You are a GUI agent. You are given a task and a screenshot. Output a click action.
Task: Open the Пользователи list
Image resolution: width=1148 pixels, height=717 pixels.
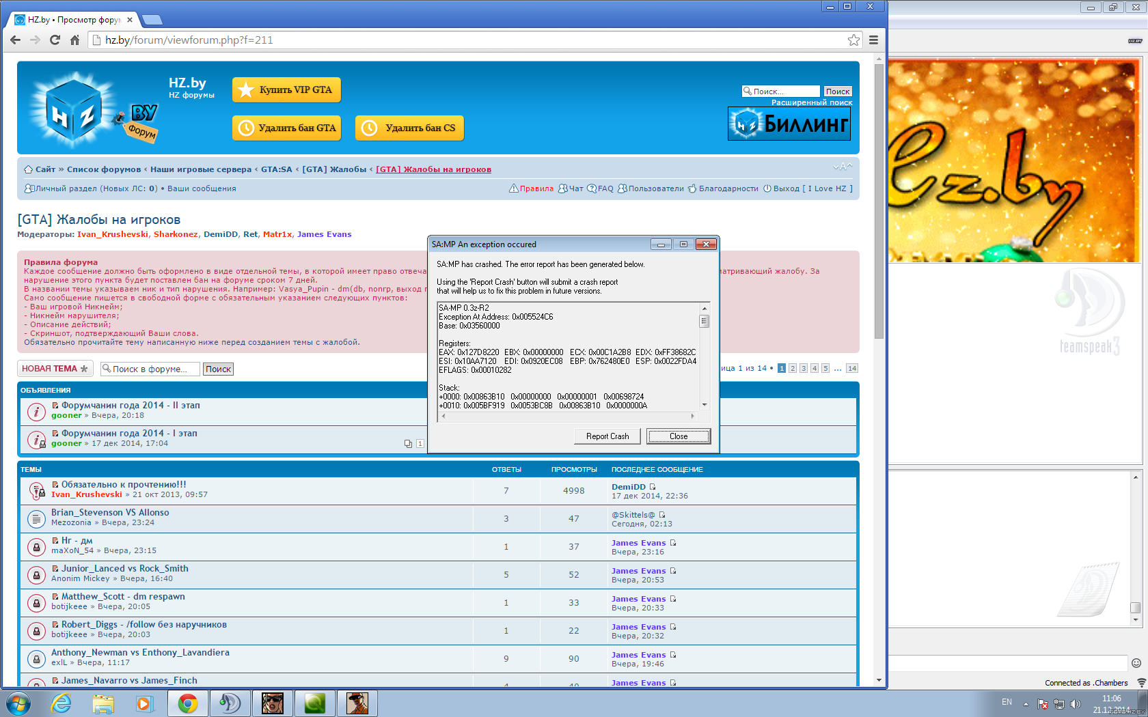click(651, 188)
